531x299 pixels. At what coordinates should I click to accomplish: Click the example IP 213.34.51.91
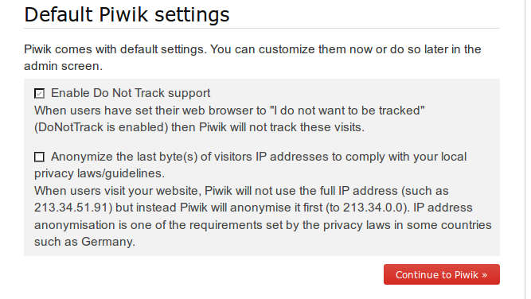73,208
